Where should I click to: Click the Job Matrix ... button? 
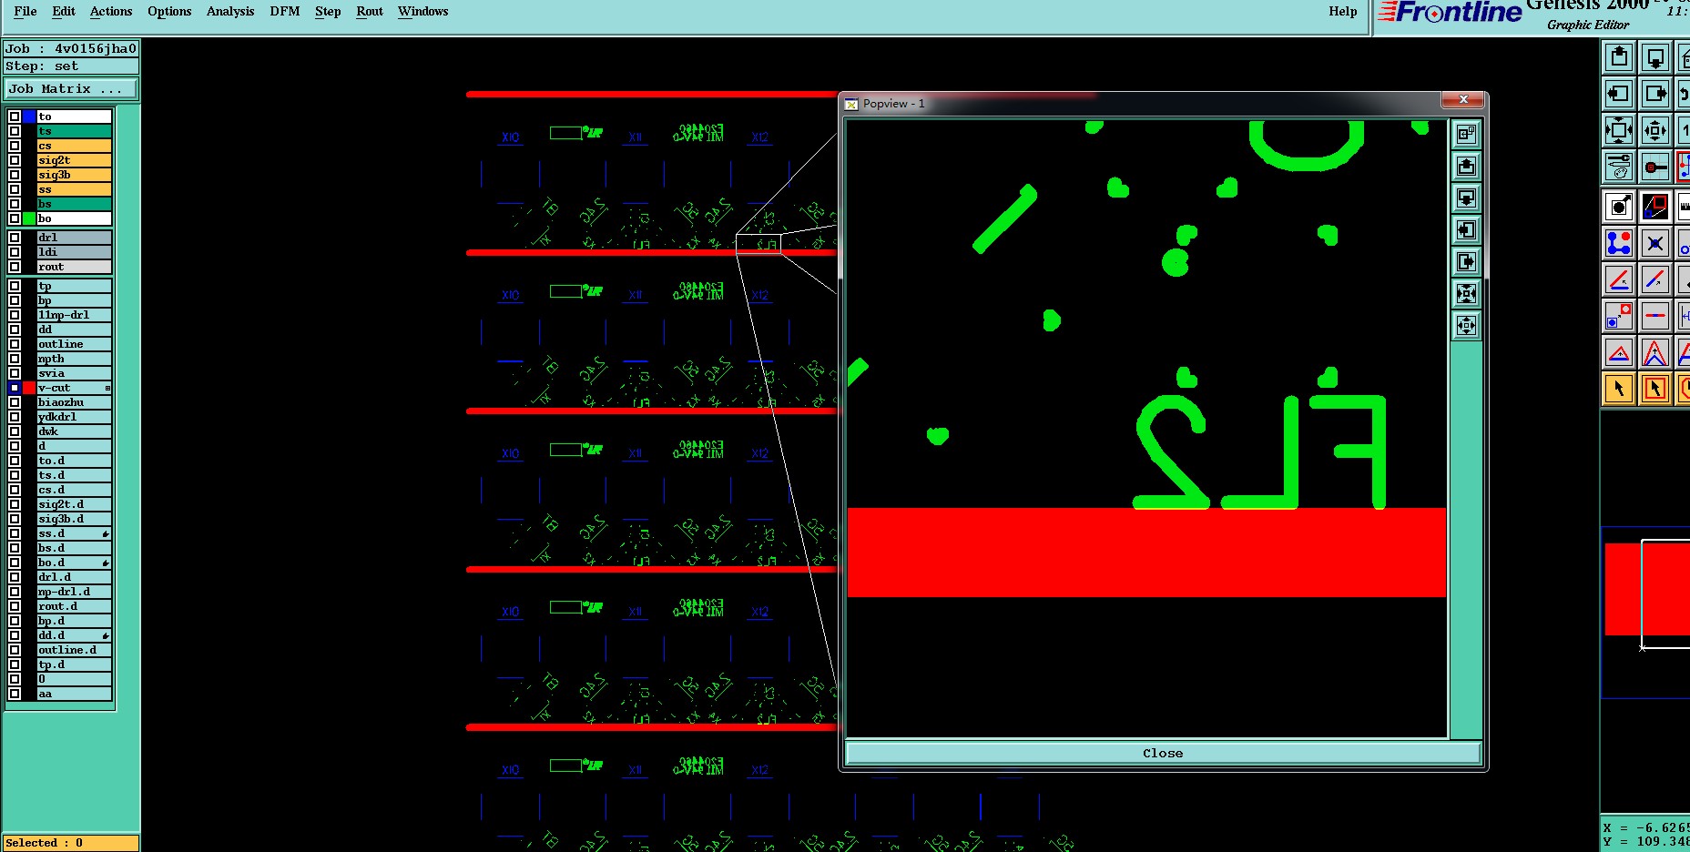pos(71,88)
